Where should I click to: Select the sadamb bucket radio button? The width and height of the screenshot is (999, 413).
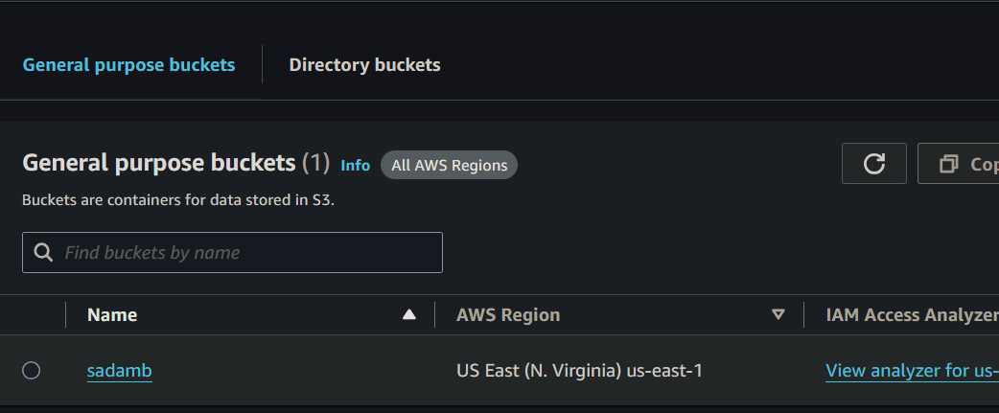[x=31, y=370]
